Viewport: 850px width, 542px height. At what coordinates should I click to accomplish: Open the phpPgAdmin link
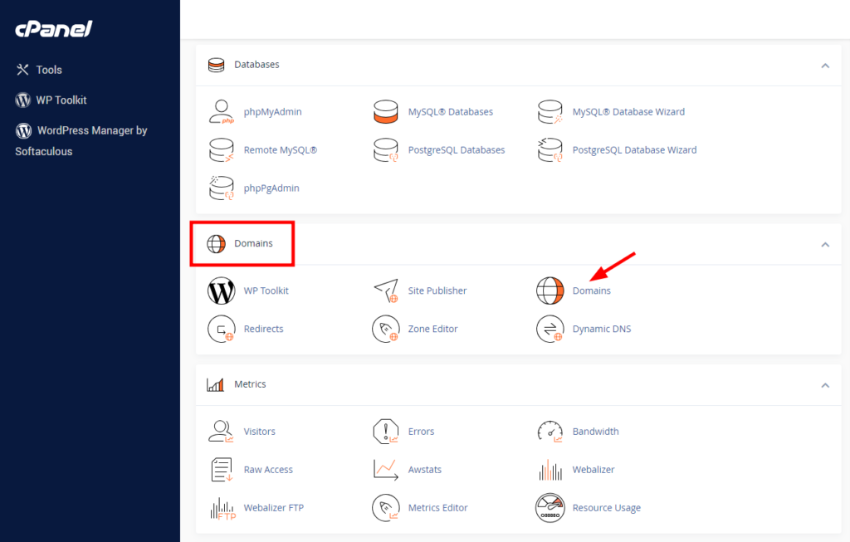click(271, 188)
